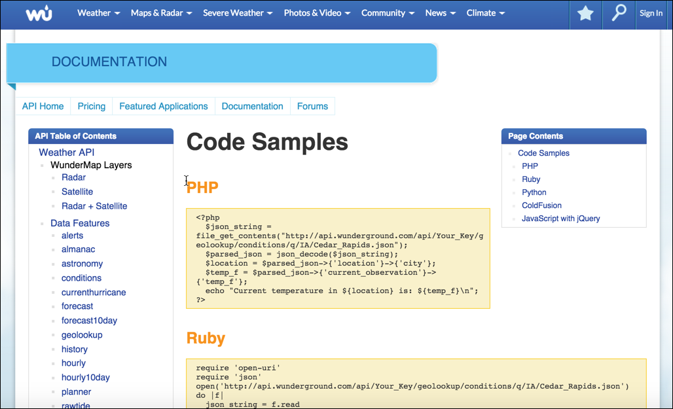Jump to JavaScript with jQuery section
673x409 pixels.
pos(560,218)
